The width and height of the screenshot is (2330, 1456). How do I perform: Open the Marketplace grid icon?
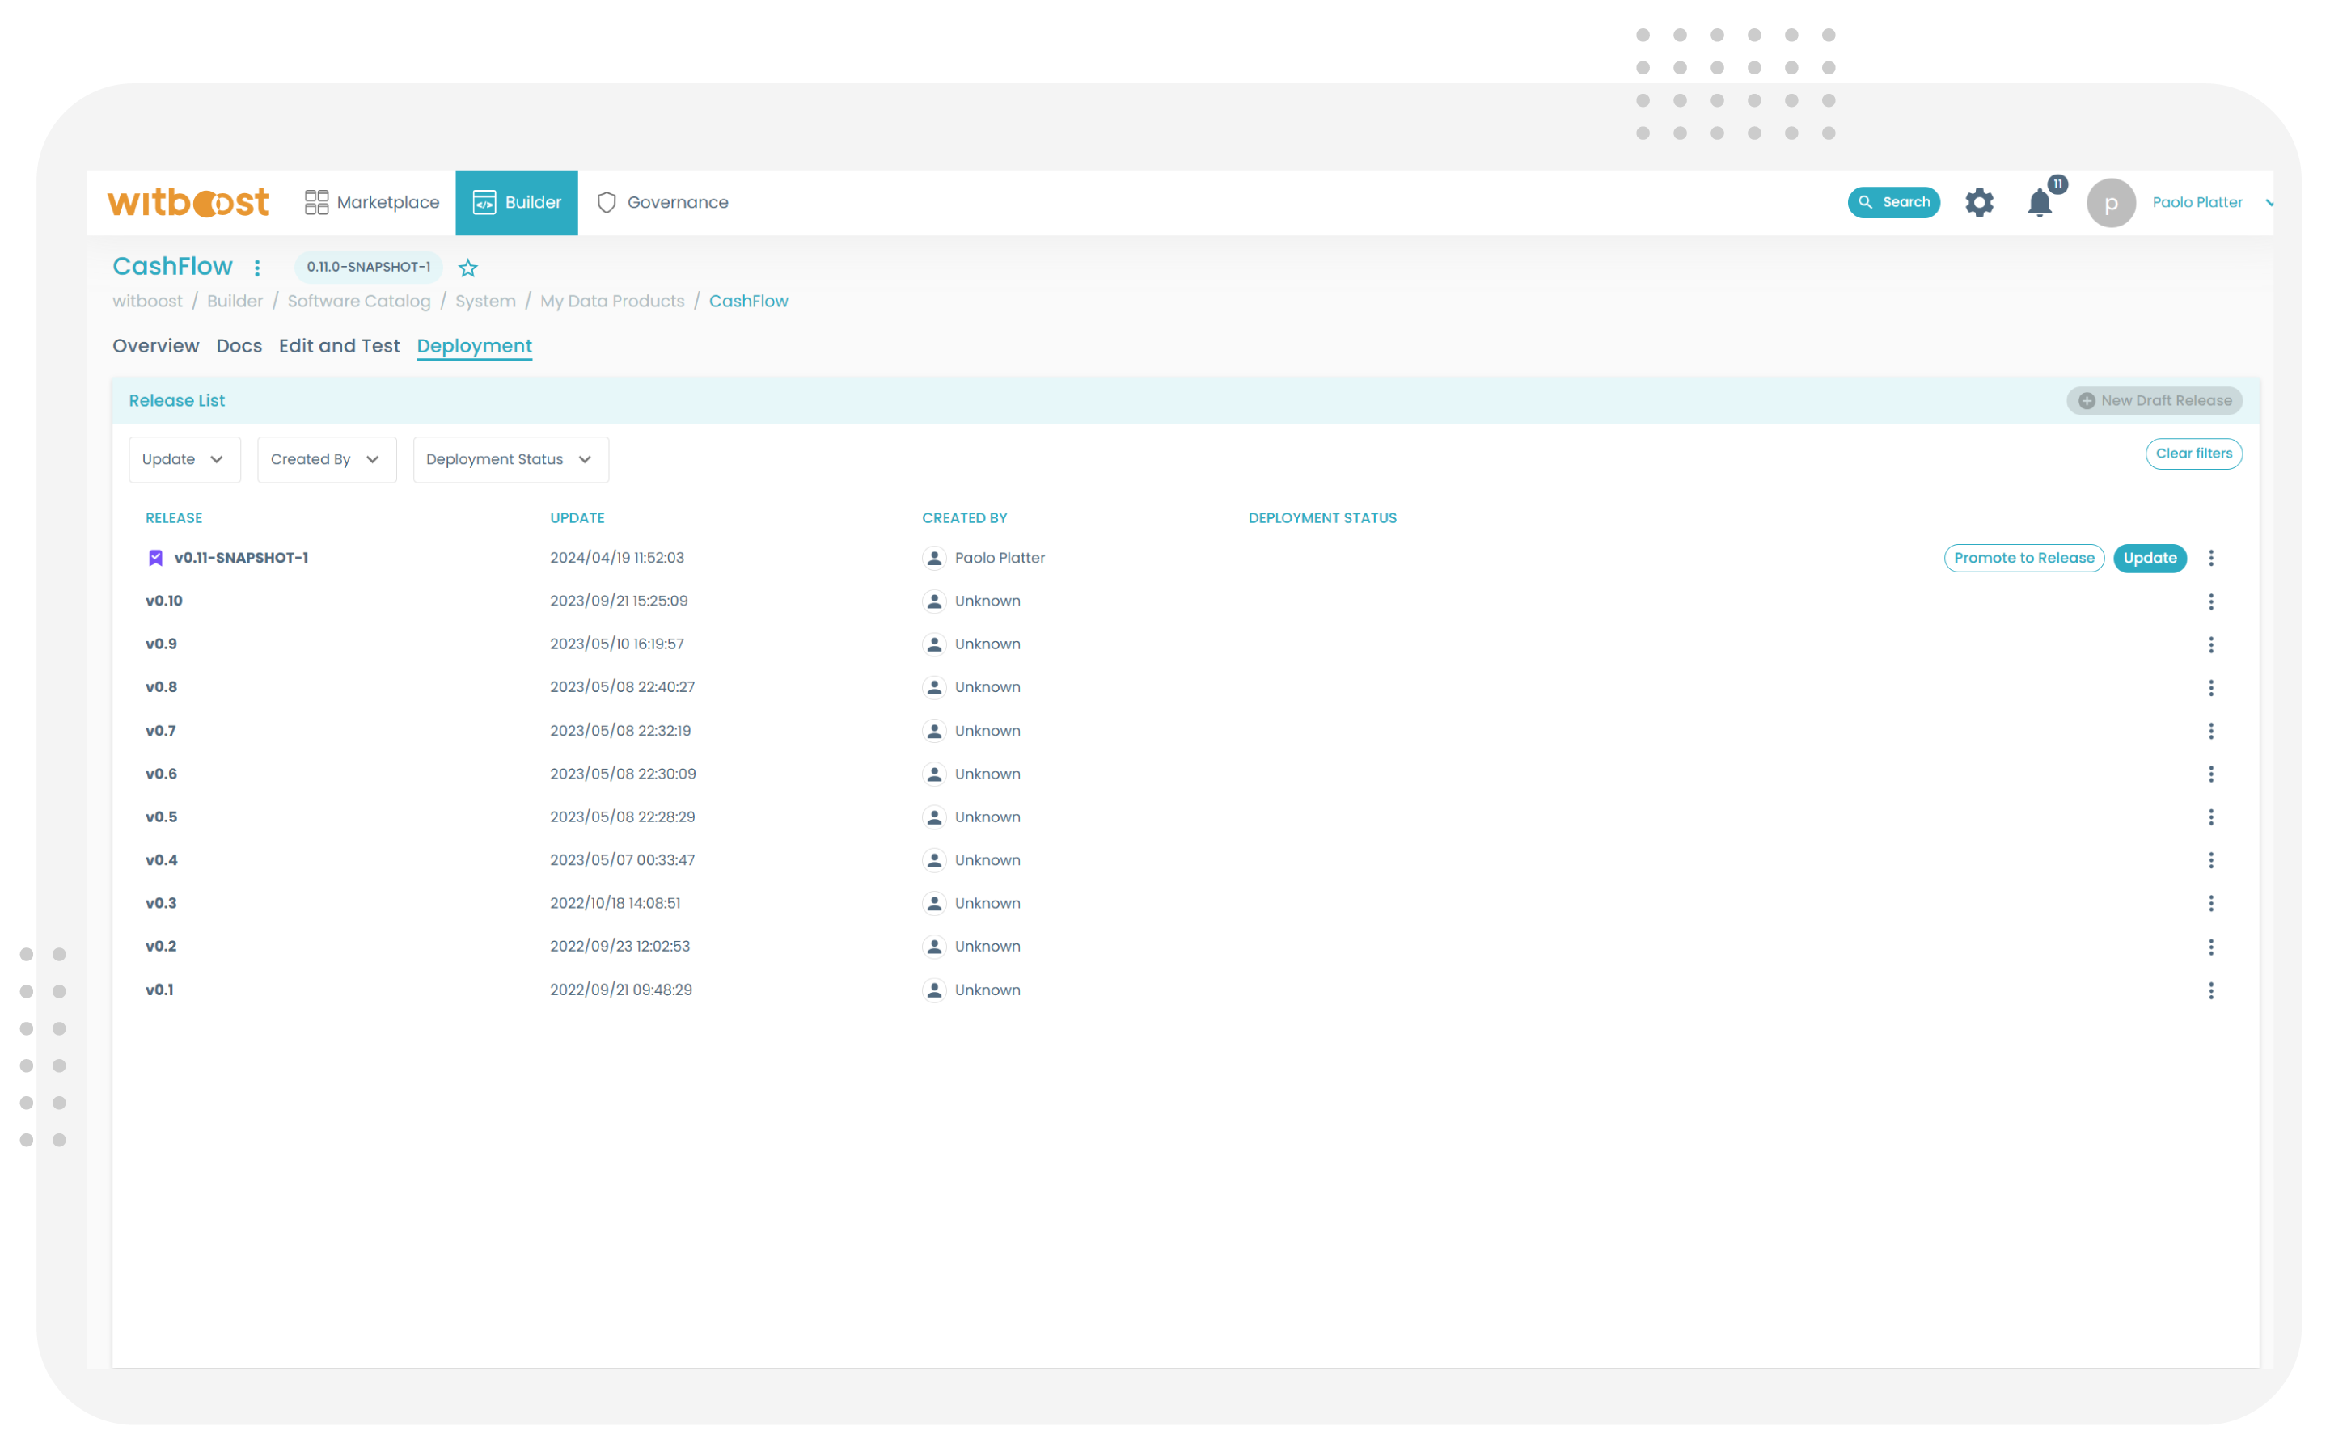coord(316,202)
